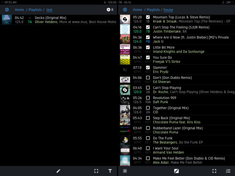Tap Where Are U Now artwork thumbnail

125,39
